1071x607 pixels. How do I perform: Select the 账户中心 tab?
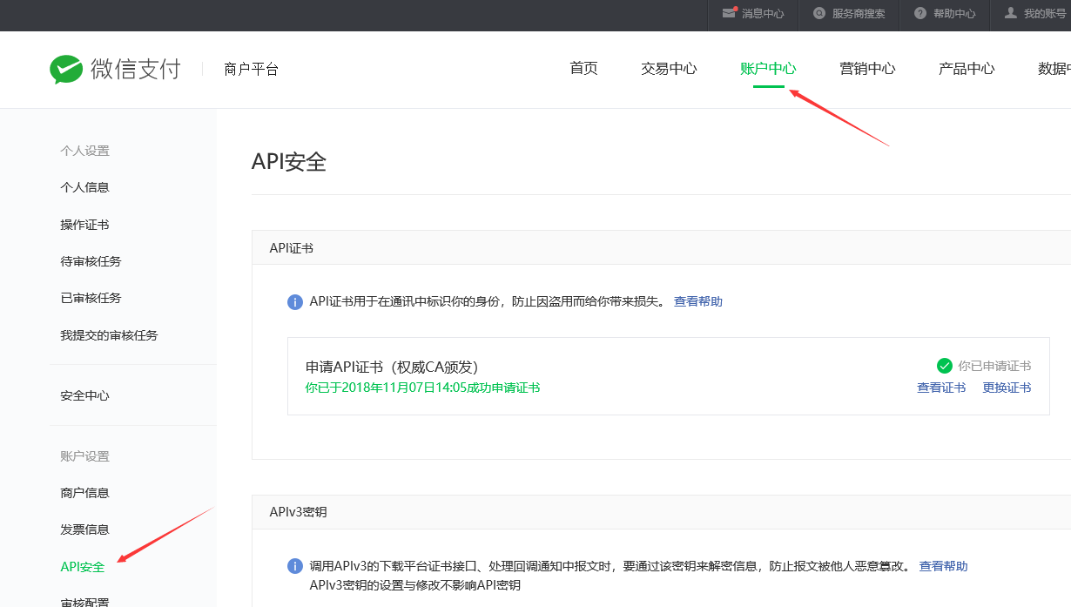768,69
